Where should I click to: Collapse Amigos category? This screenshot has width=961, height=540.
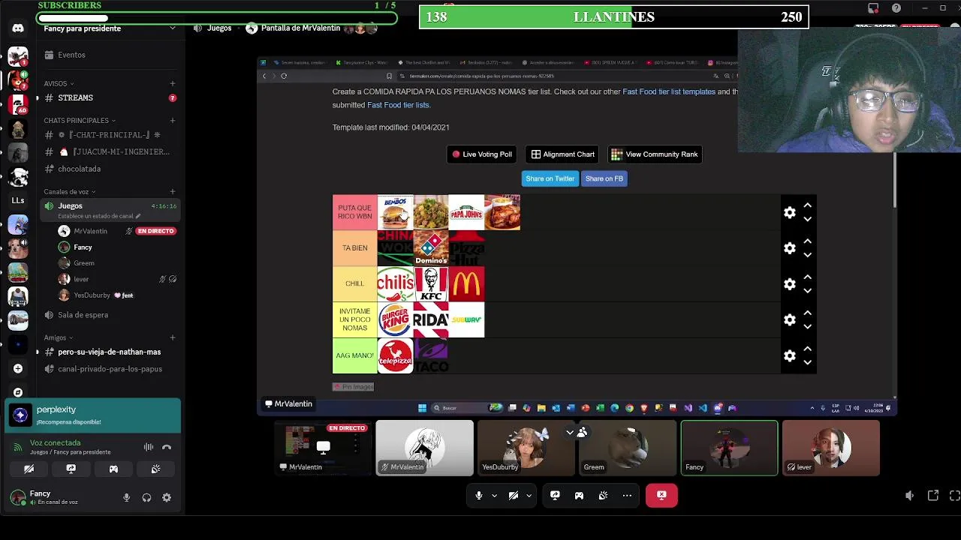coord(58,337)
